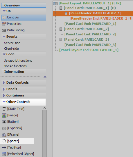Select Panel Card PANELCARD_2 tree node

(x=86, y=29)
